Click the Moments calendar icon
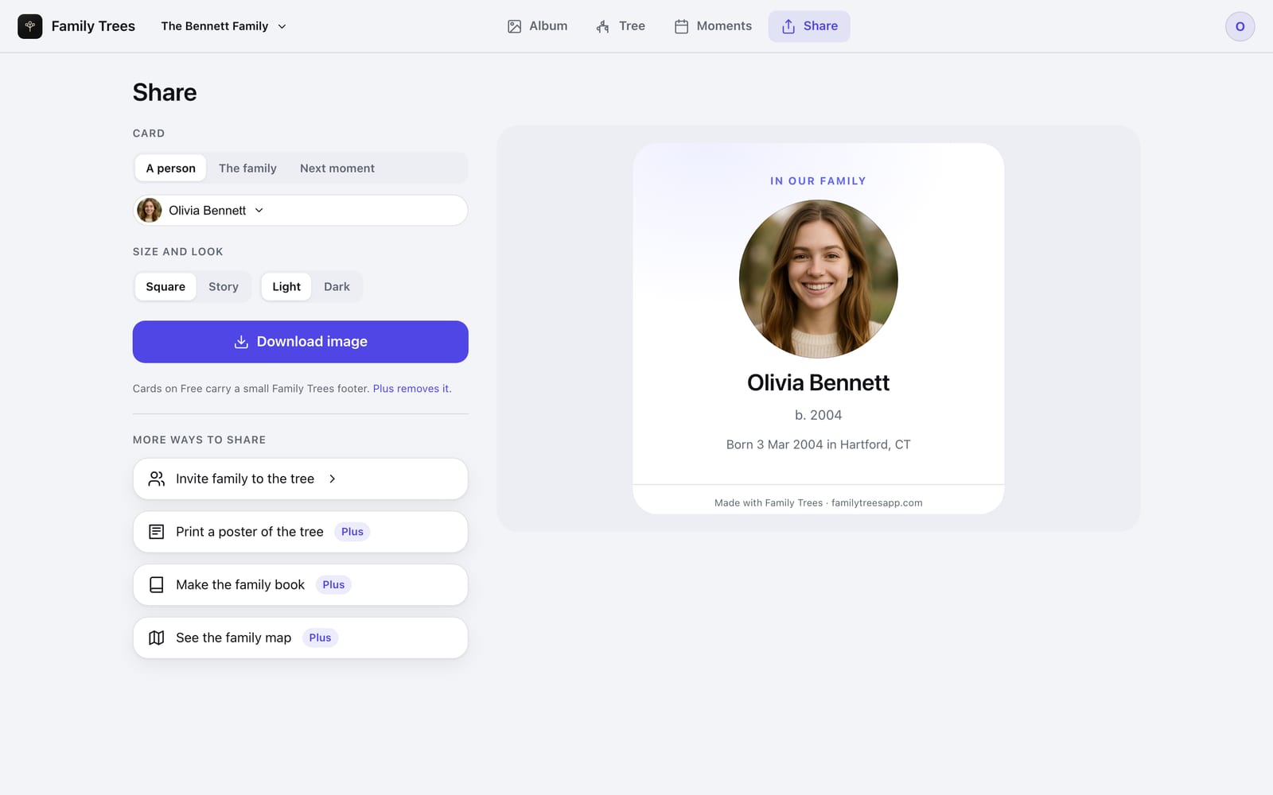Image resolution: width=1273 pixels, height=795 pixels. pyautogui.click(x=682, y=26)
